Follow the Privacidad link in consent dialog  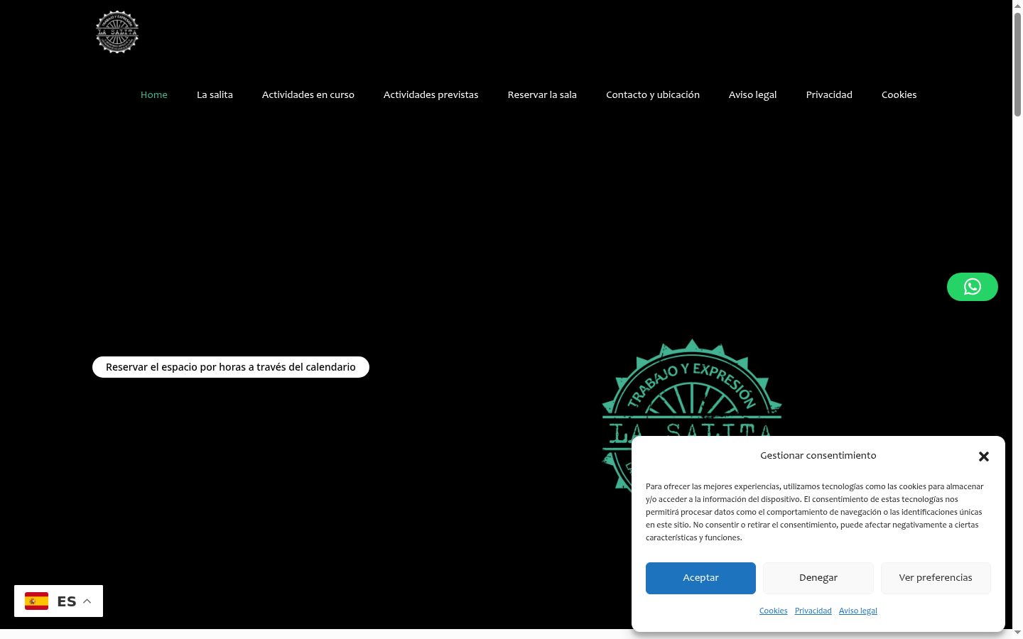tap(813, 611)
